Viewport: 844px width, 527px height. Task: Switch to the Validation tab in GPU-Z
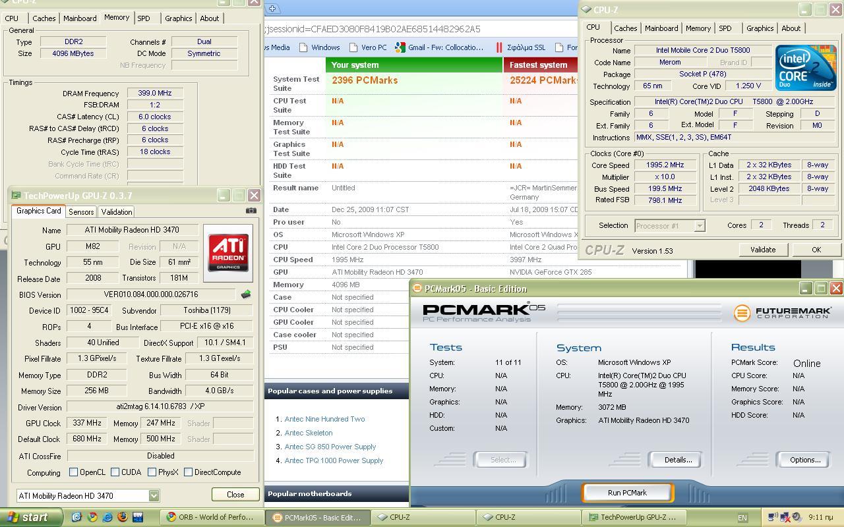(x=117, y=212)
